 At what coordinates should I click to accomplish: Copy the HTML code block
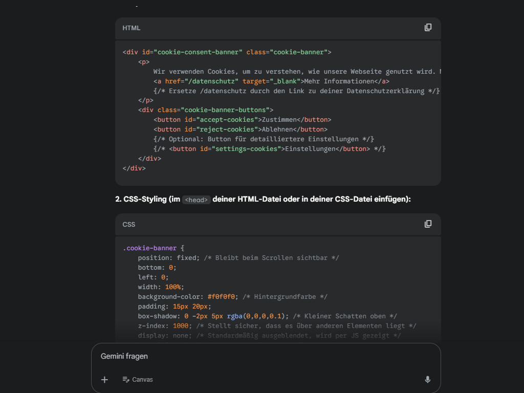[x=428, y=28]
